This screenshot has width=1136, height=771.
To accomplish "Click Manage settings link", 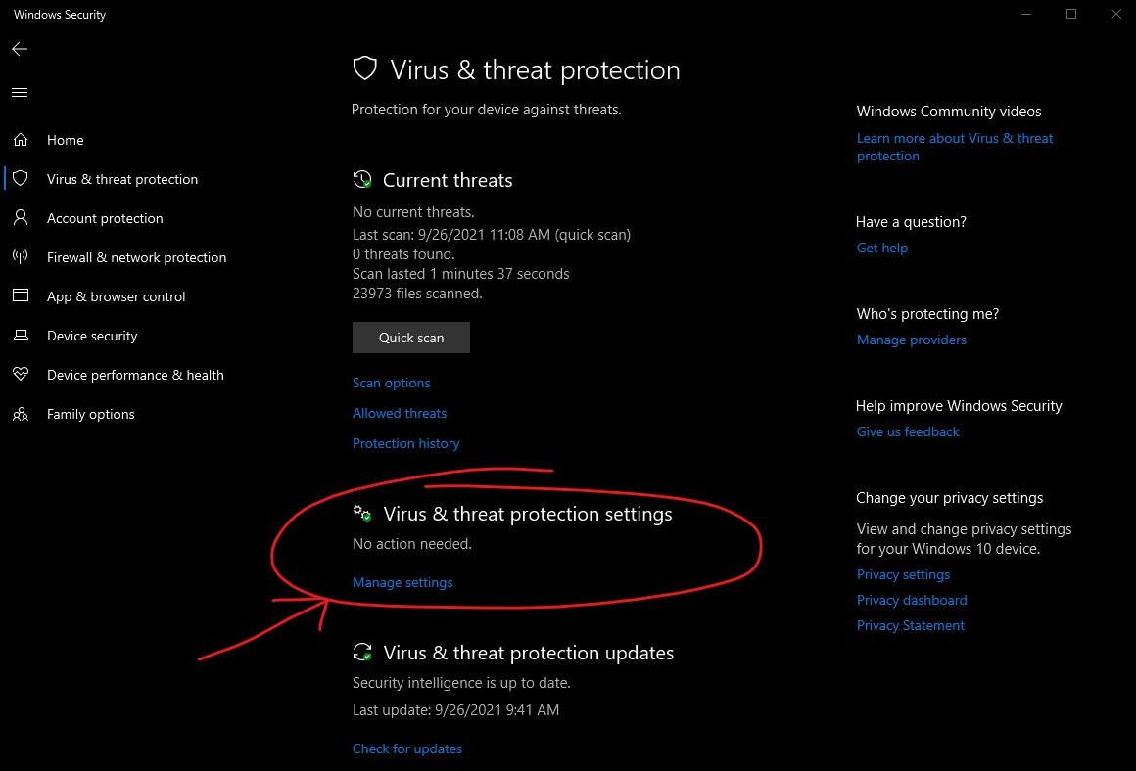I will pos(402,583).
